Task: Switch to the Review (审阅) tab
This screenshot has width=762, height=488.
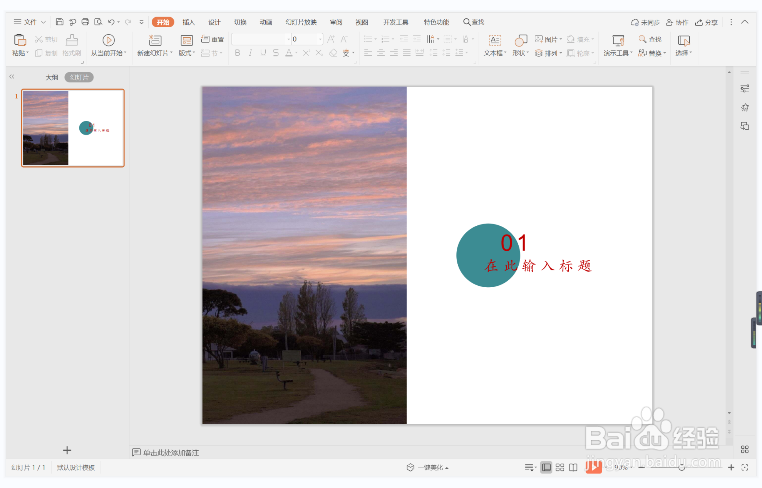Action: click(x=336, y=22)
